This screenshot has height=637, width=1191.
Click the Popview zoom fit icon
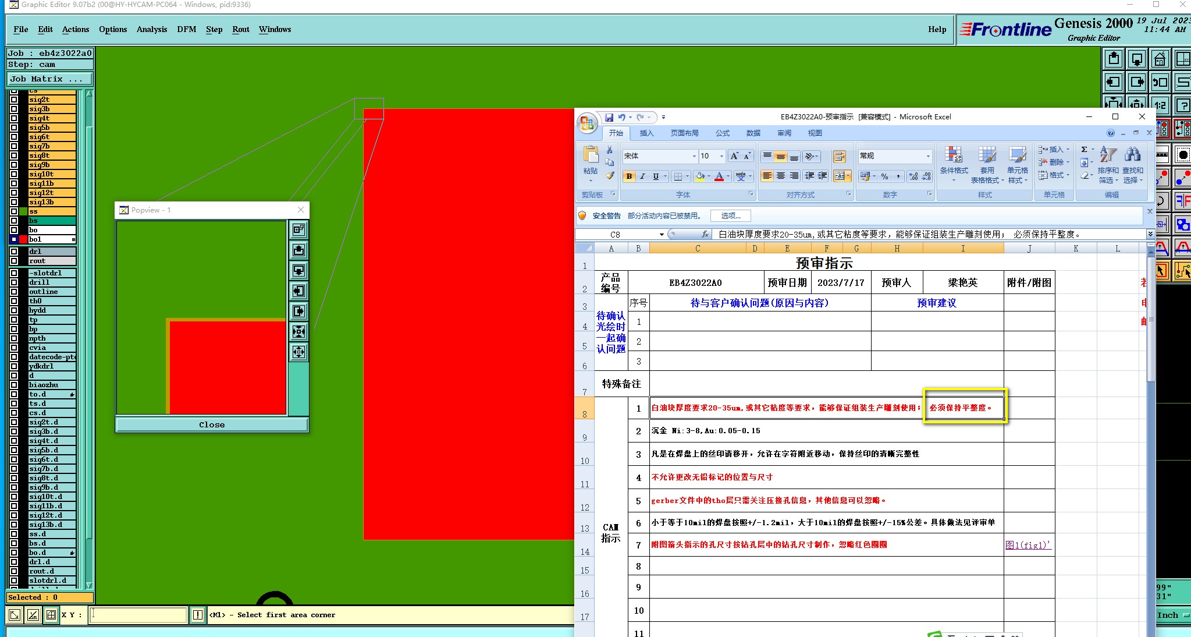point(298,331)
